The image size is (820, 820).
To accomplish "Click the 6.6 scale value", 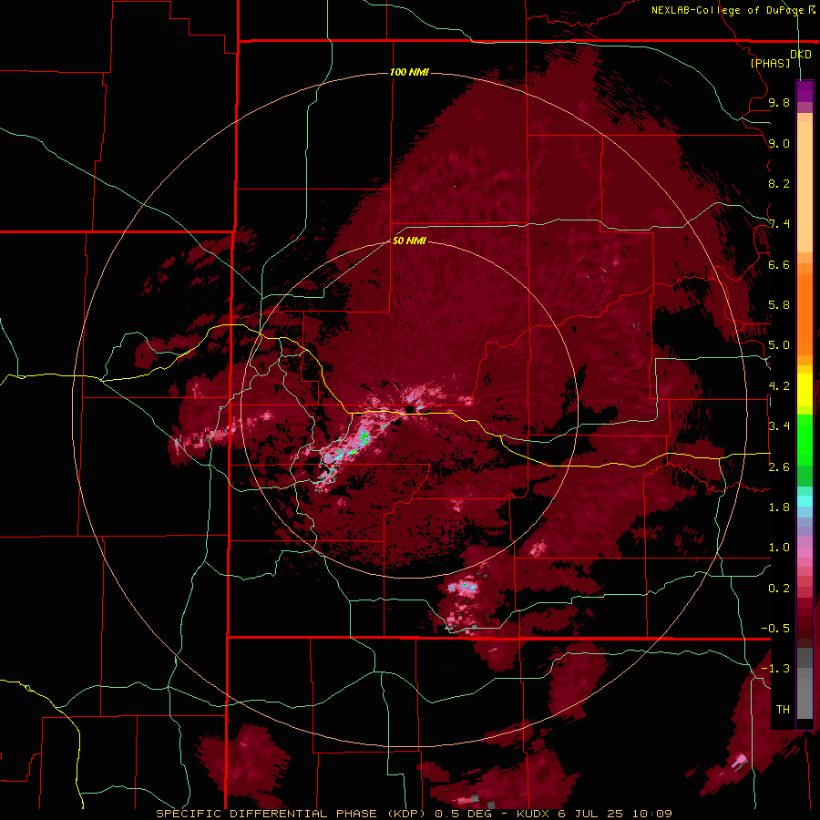I will [x=779, y=264].
